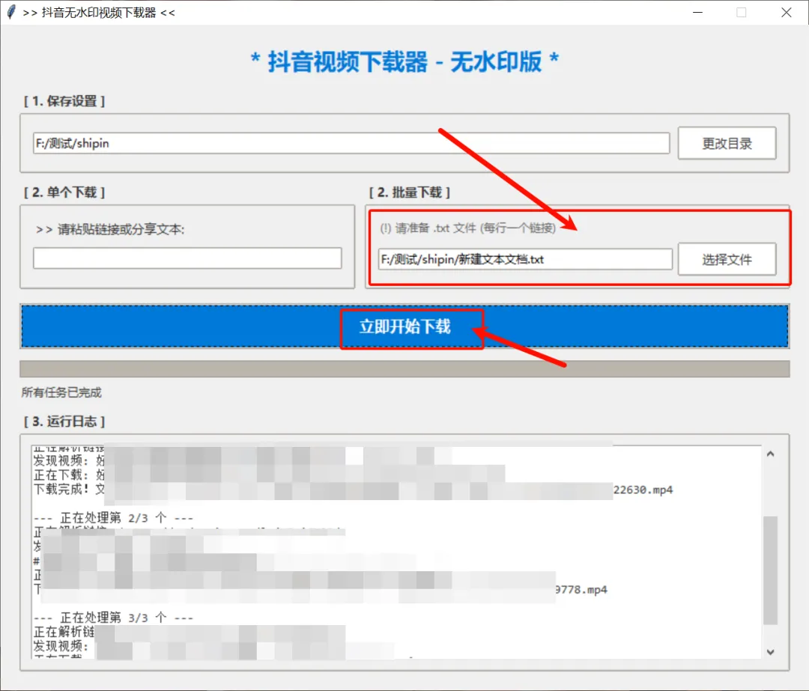Screen dimensions: 809x691
Task: Close the 抖音无水印视频下载器 window
Action: point(786,13)
